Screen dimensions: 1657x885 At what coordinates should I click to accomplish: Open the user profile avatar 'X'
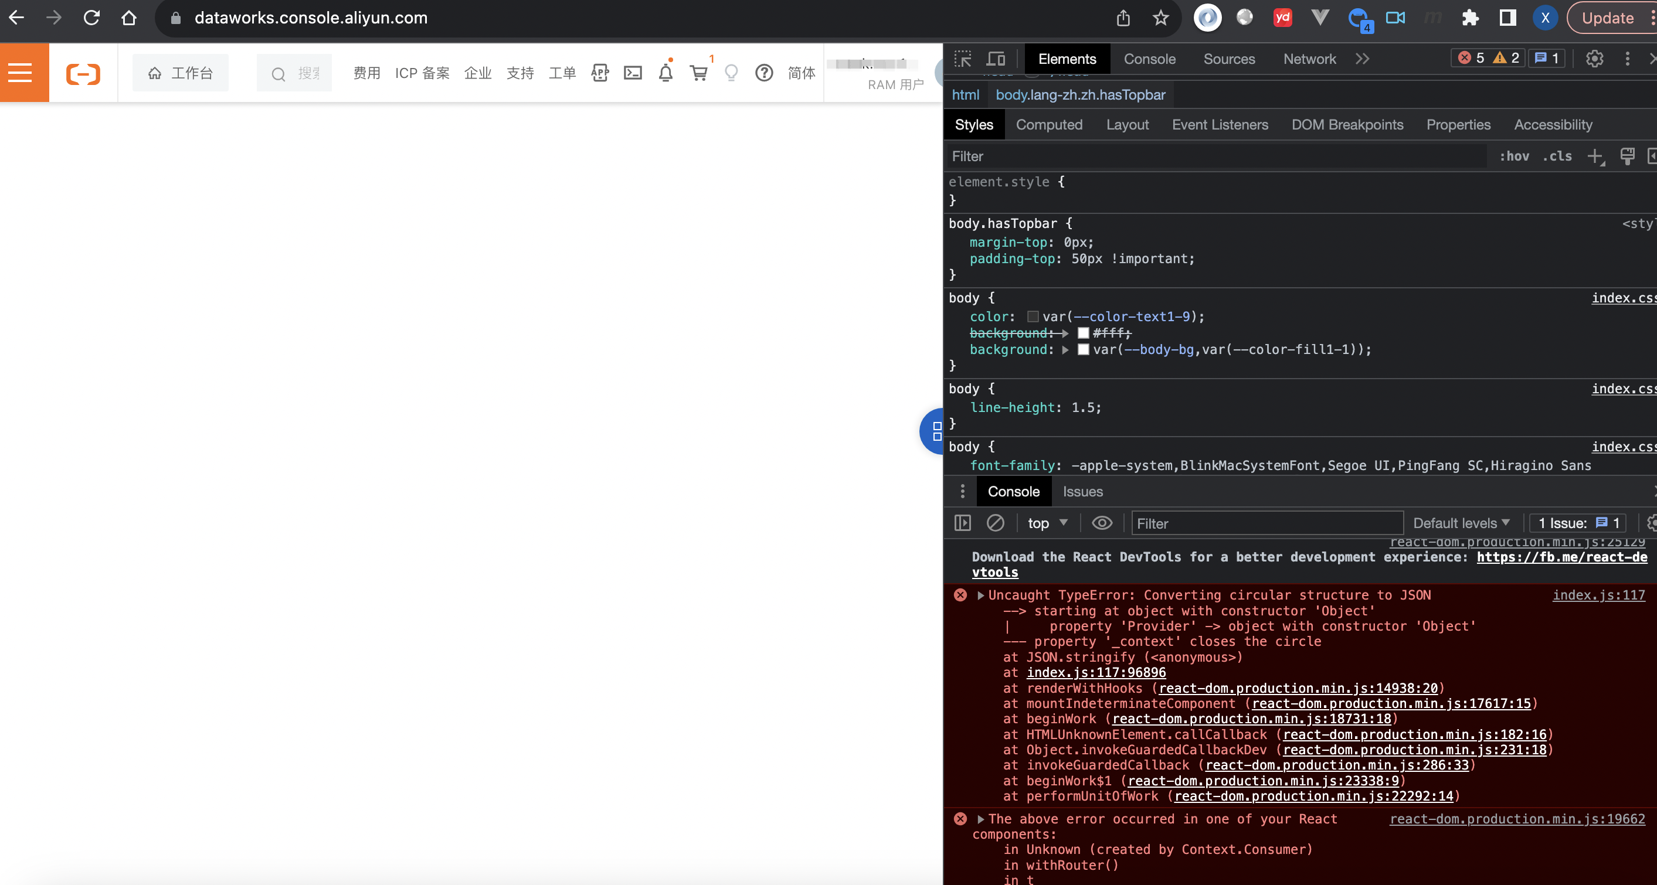[x=1545, y=18]
